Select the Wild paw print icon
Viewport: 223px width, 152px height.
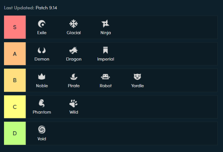[73, 103]
